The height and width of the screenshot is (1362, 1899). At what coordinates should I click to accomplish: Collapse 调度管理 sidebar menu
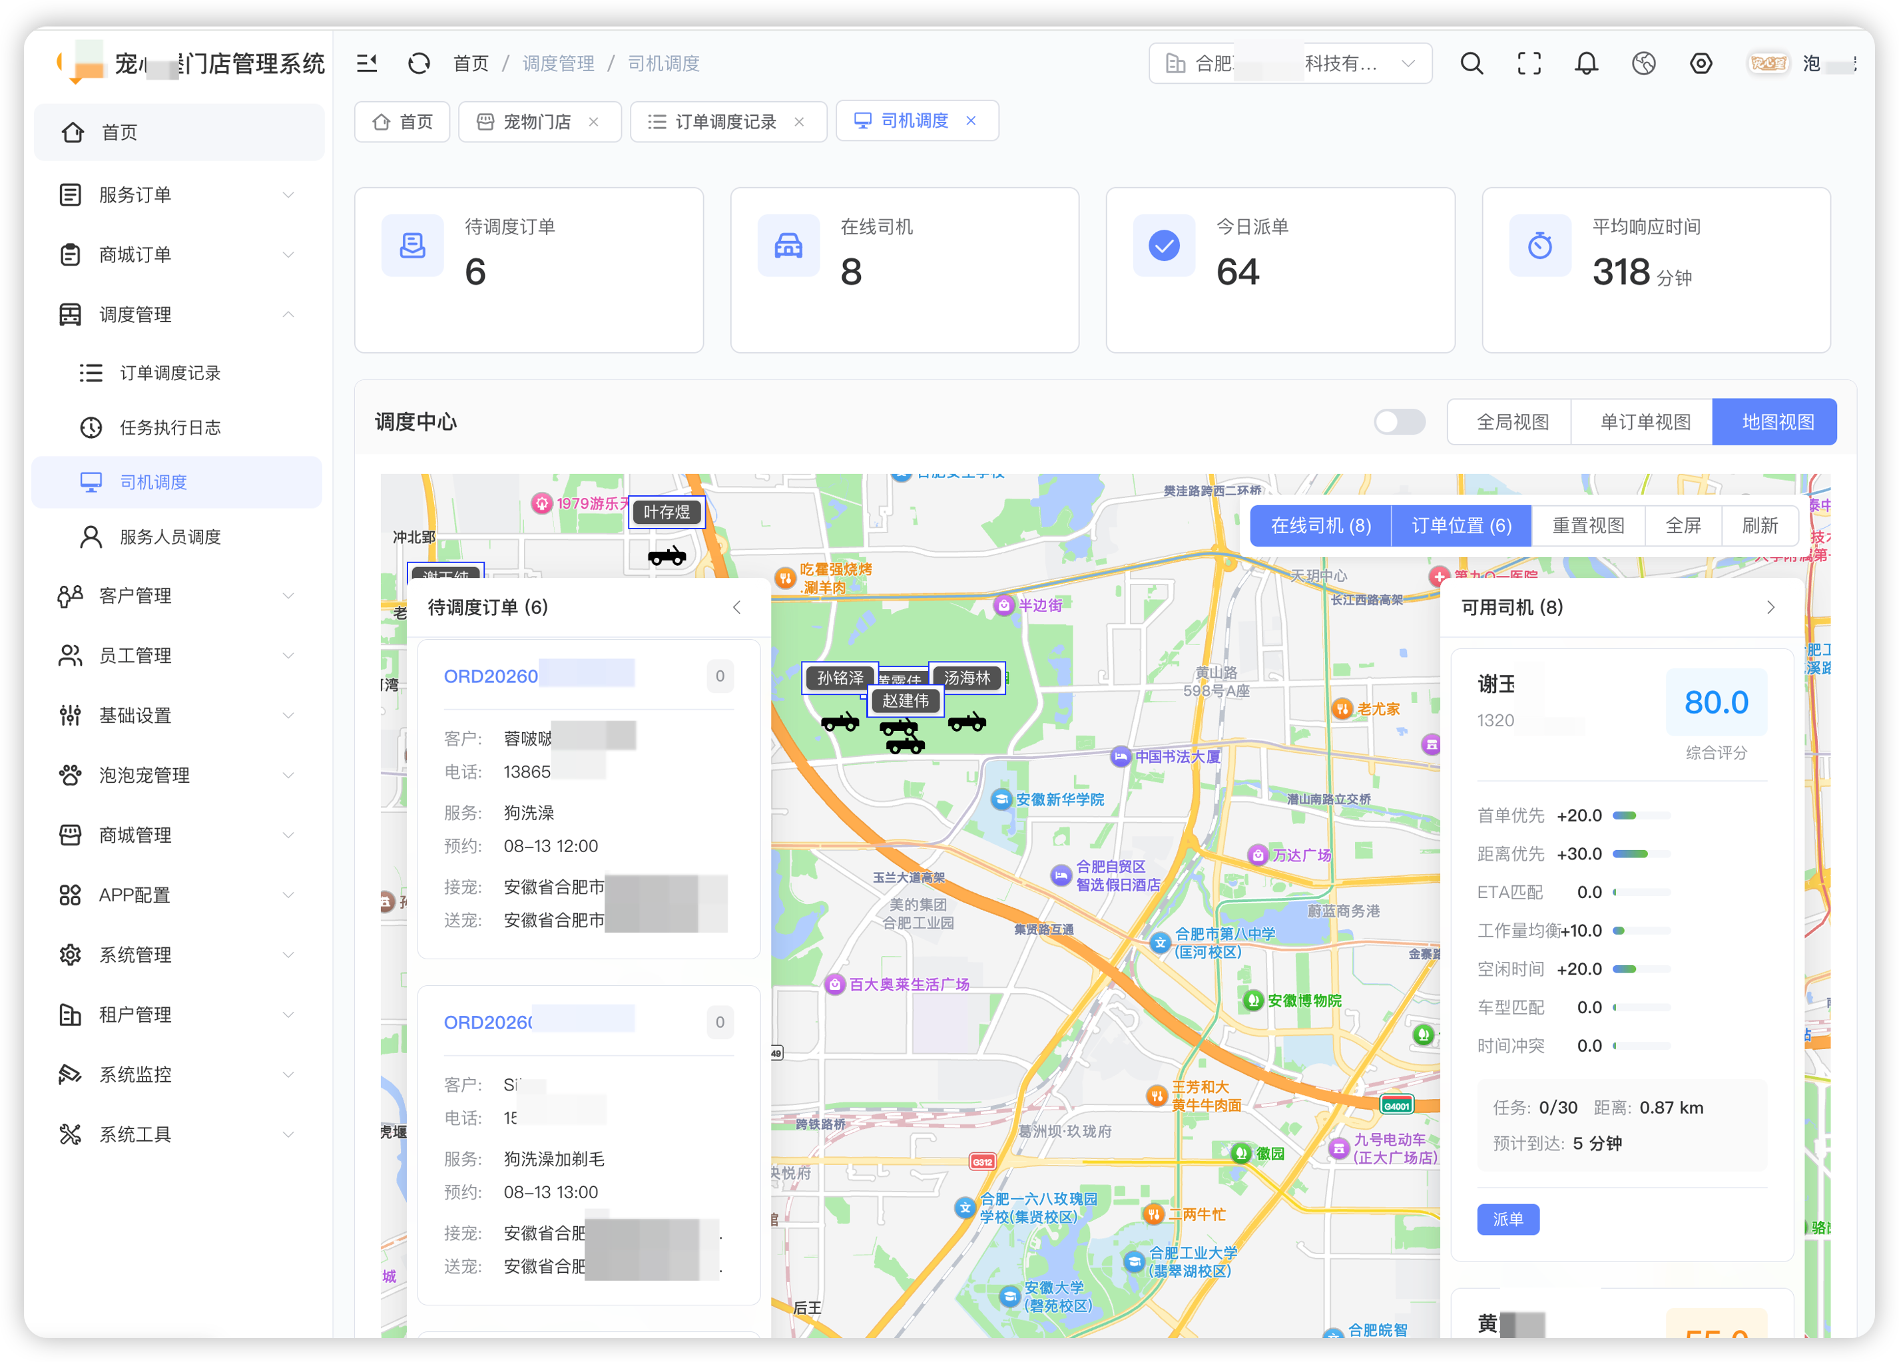(x=178, y=315)
